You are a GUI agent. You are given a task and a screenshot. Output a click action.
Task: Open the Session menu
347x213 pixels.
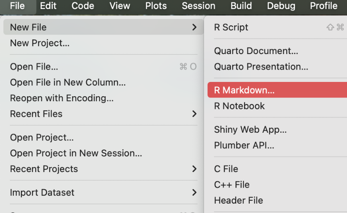coord(199,6)
